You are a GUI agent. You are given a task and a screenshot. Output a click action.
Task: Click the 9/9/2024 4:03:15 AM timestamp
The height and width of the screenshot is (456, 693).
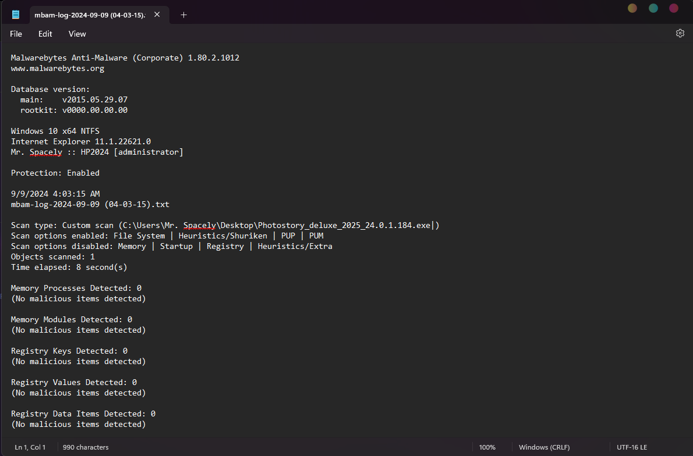tap(55, 194)
